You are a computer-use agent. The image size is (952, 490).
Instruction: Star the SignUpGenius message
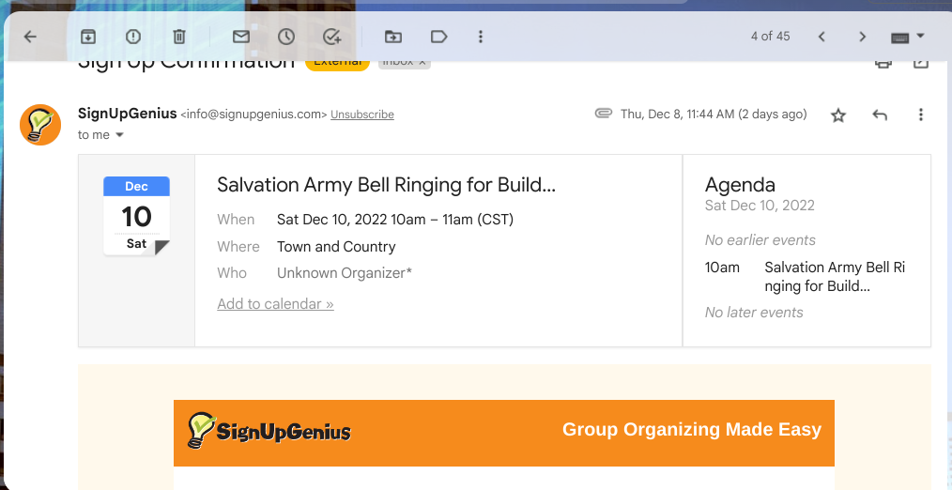click(x=838, y=115)
